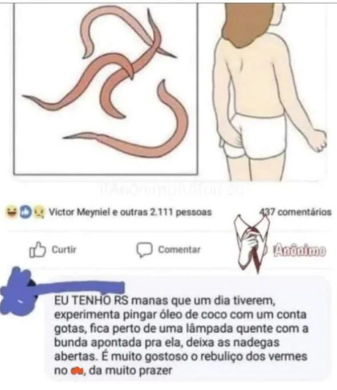Click the gray comment bubble body
Viewport: 337px width, 390px height.
[188, 328]
